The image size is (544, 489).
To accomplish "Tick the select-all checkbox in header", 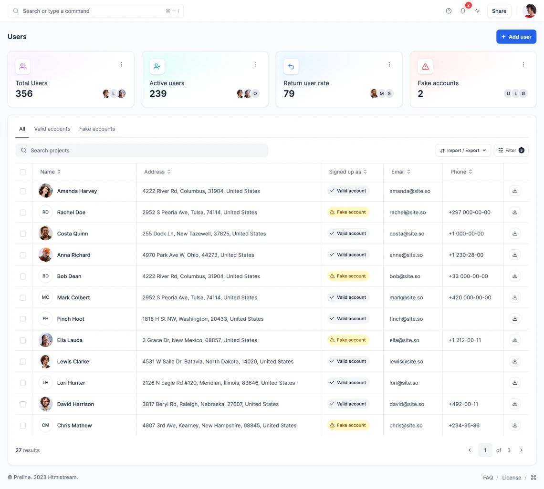I will click(x=23, y=172).
